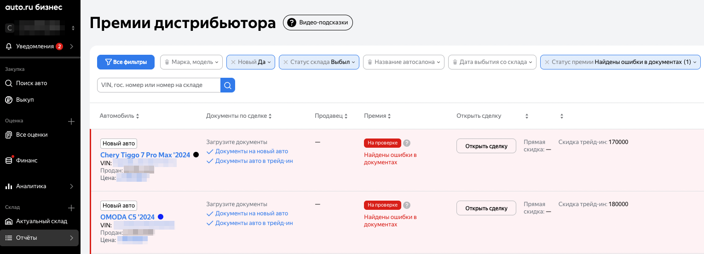Click the Актуальный склад garage icon
Screen dimensions: 704x254
click(9, 221)
